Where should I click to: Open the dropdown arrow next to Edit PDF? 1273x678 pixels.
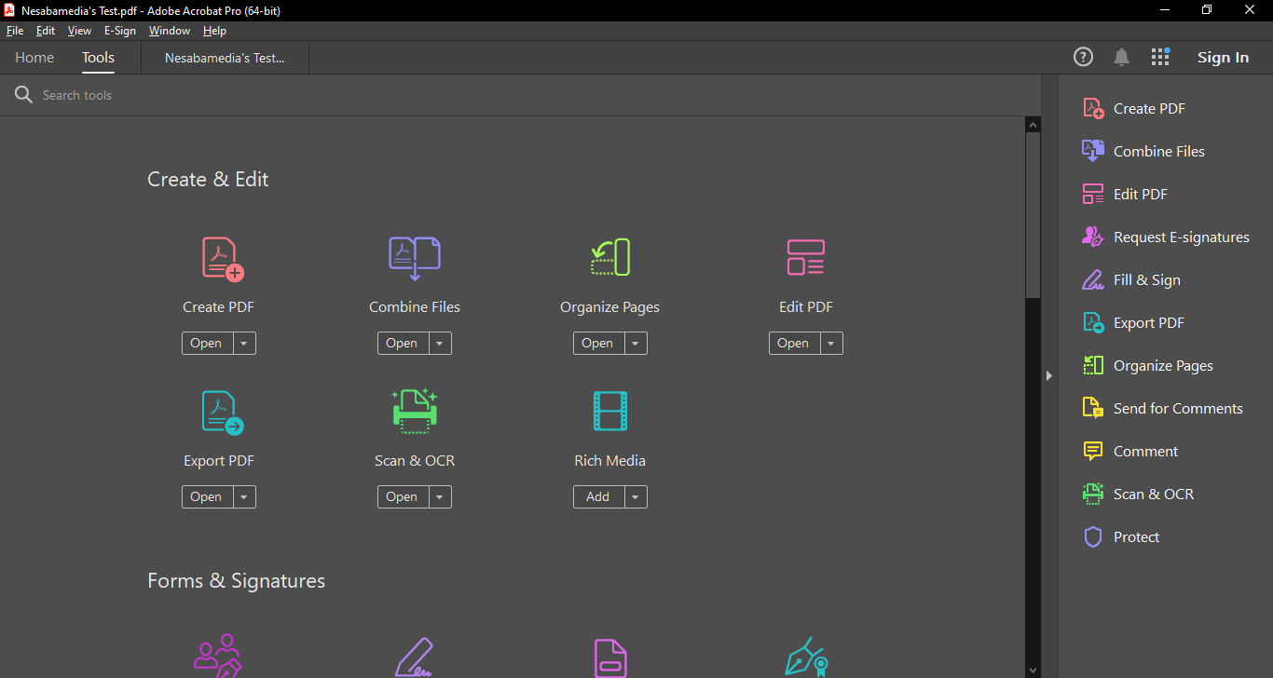tap(831, 344)
